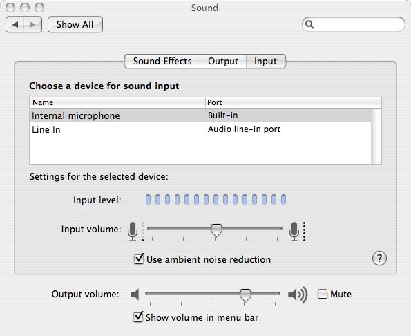
Task: Click the window minimize button
Action: tap(25, 8)
